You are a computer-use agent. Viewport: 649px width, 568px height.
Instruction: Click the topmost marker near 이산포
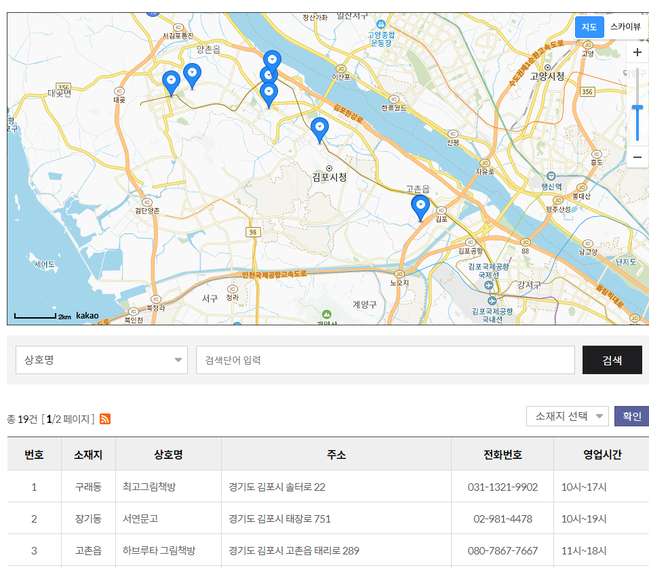pos(272,60)
